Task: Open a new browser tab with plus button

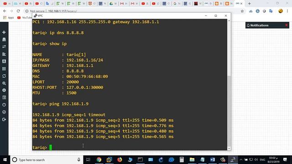Action: 249,4
